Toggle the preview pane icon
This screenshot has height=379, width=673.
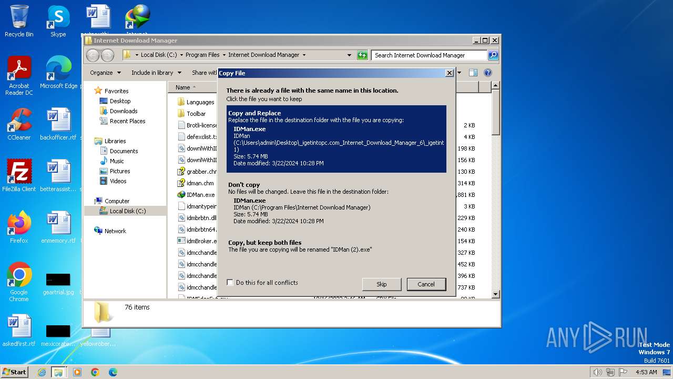(473, 73)
